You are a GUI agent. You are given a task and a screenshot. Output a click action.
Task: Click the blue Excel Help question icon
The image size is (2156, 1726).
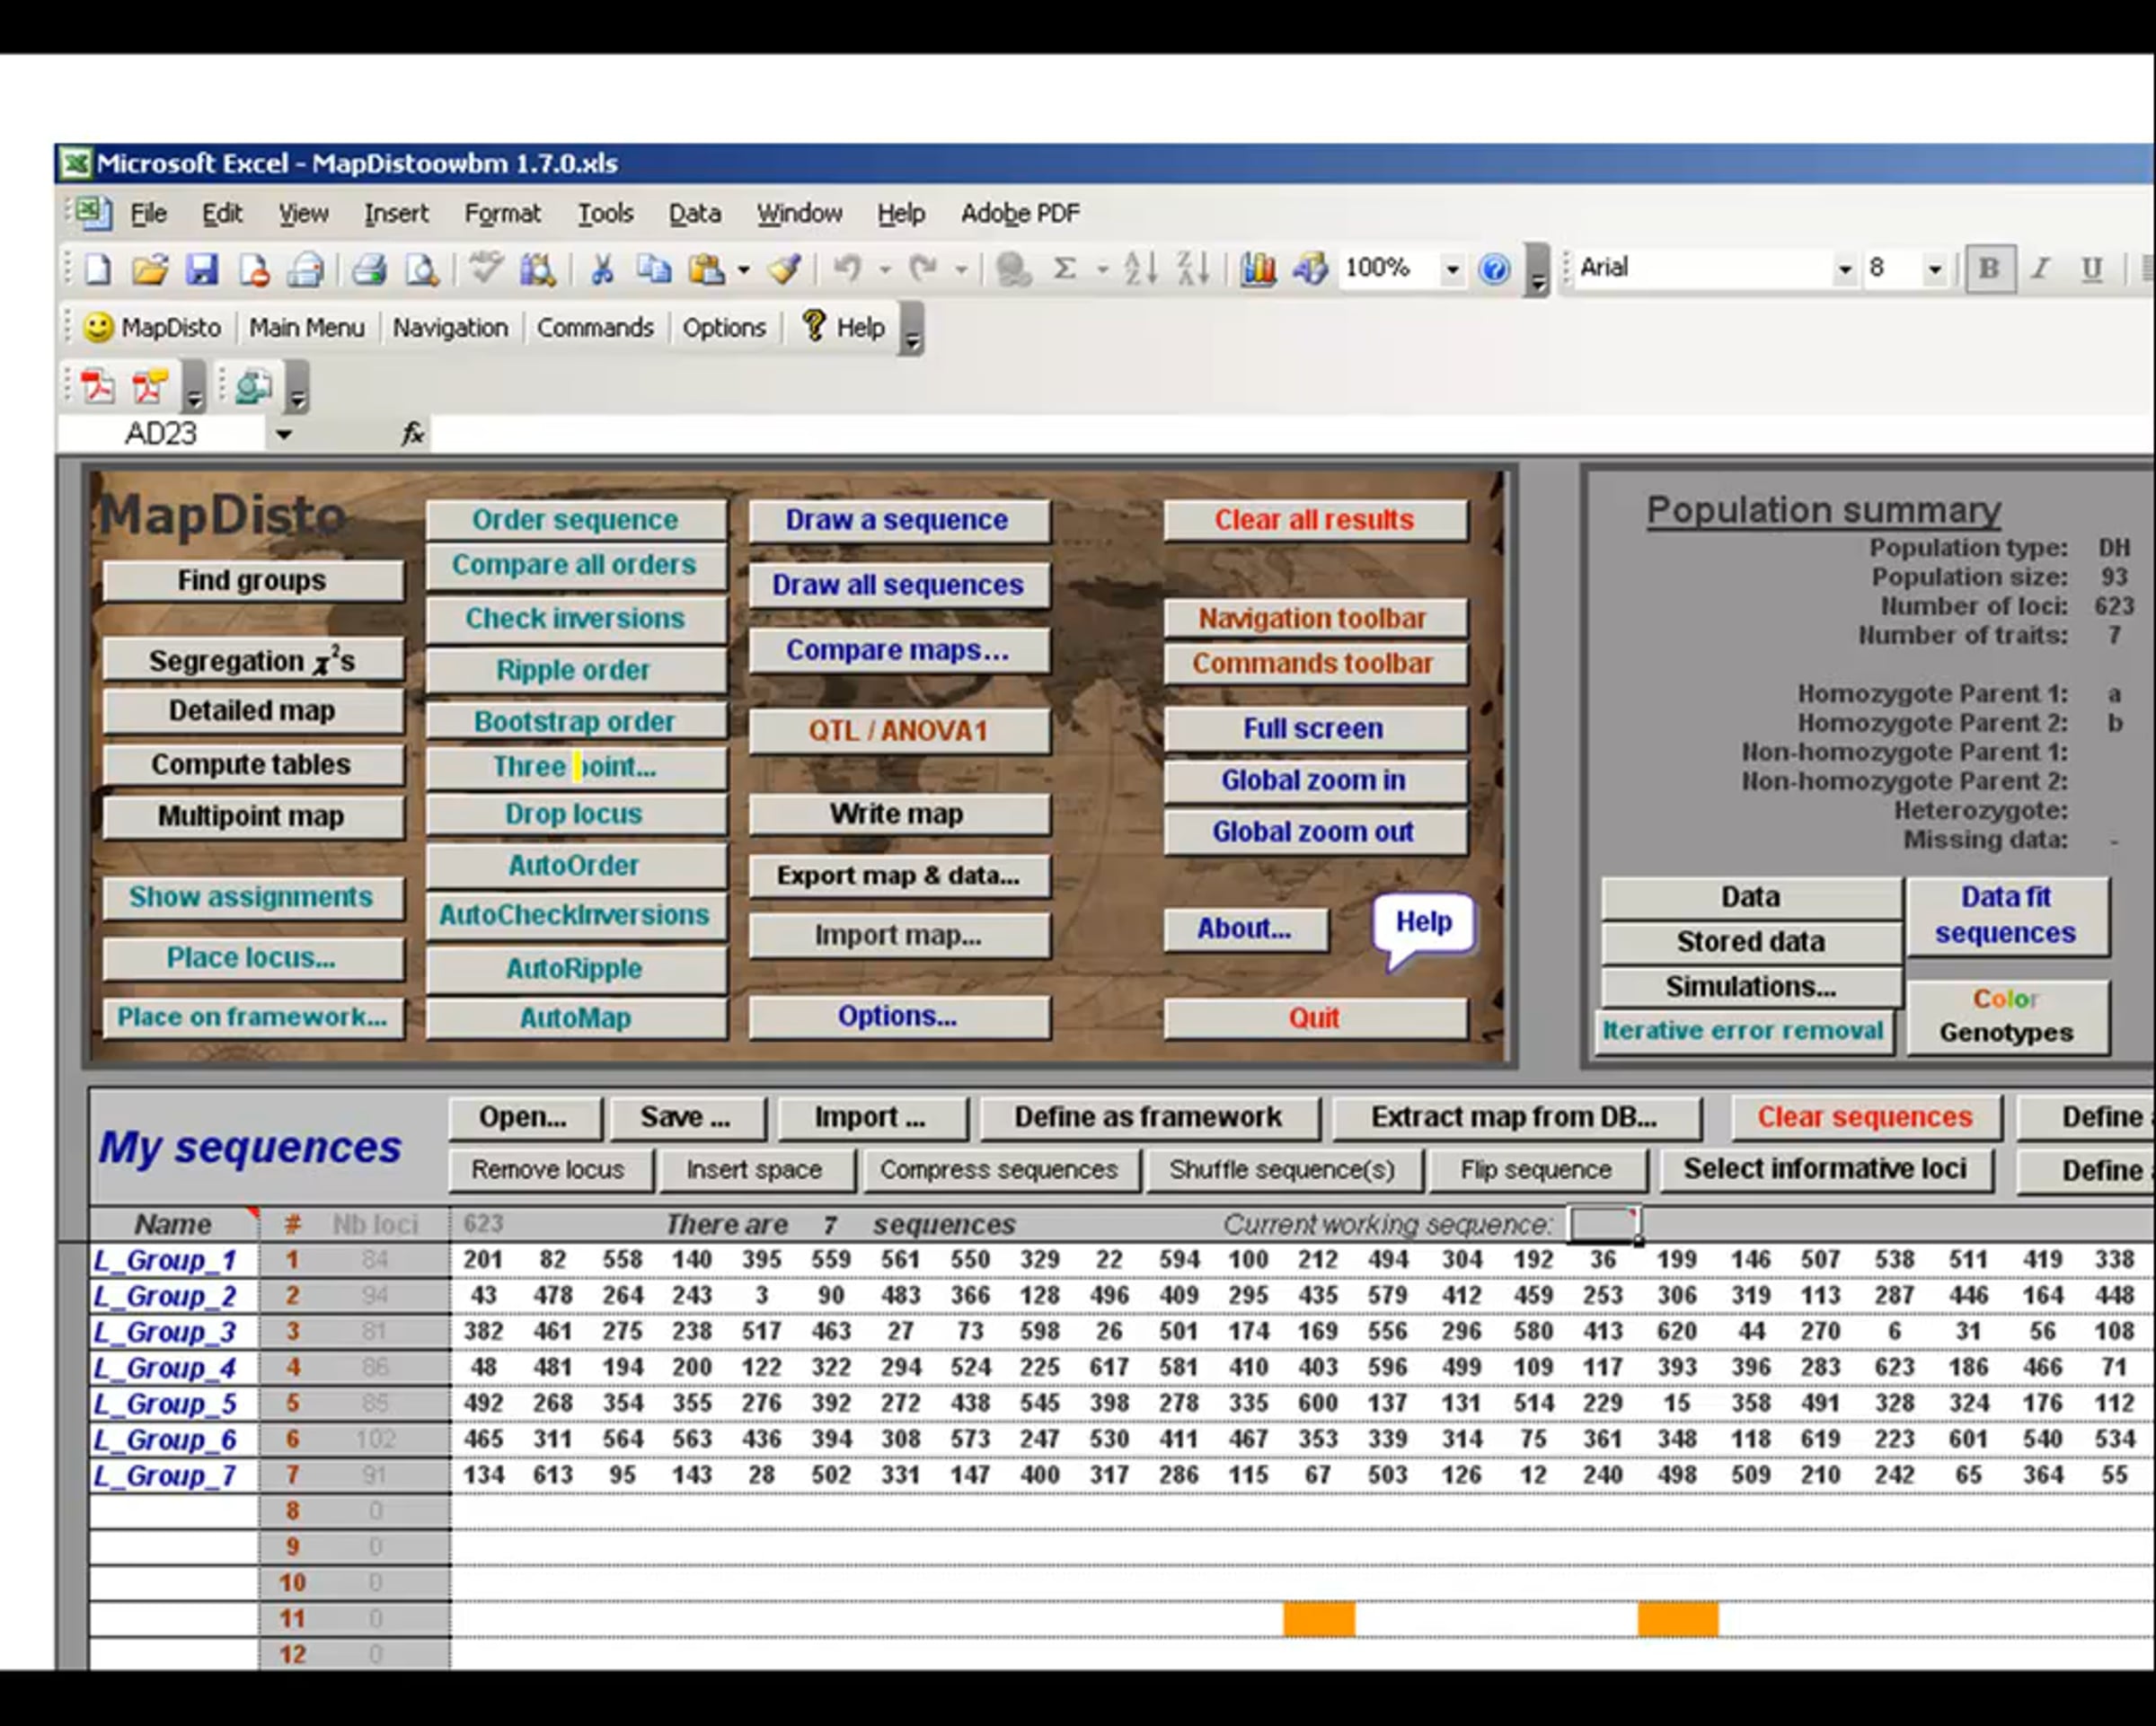[1494, 269]
